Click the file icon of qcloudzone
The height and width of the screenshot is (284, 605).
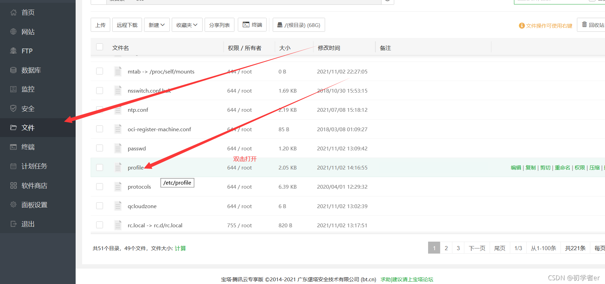tap(118, 206)
